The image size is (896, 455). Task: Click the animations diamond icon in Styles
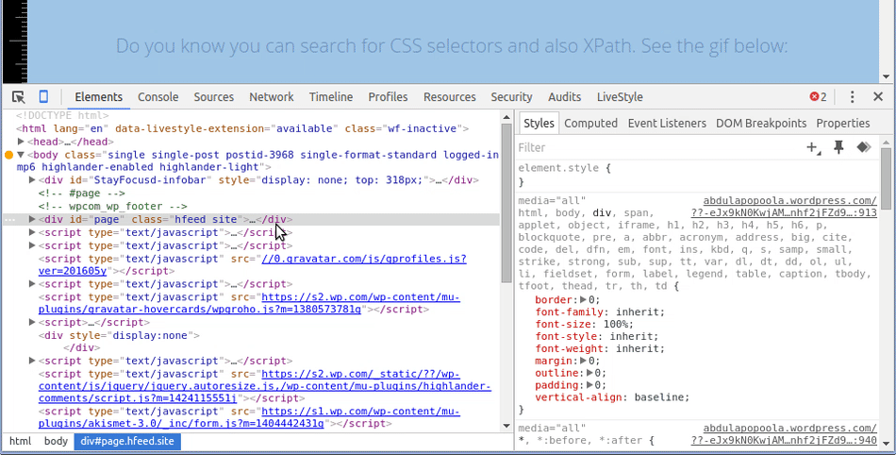[x=863, y=147]
